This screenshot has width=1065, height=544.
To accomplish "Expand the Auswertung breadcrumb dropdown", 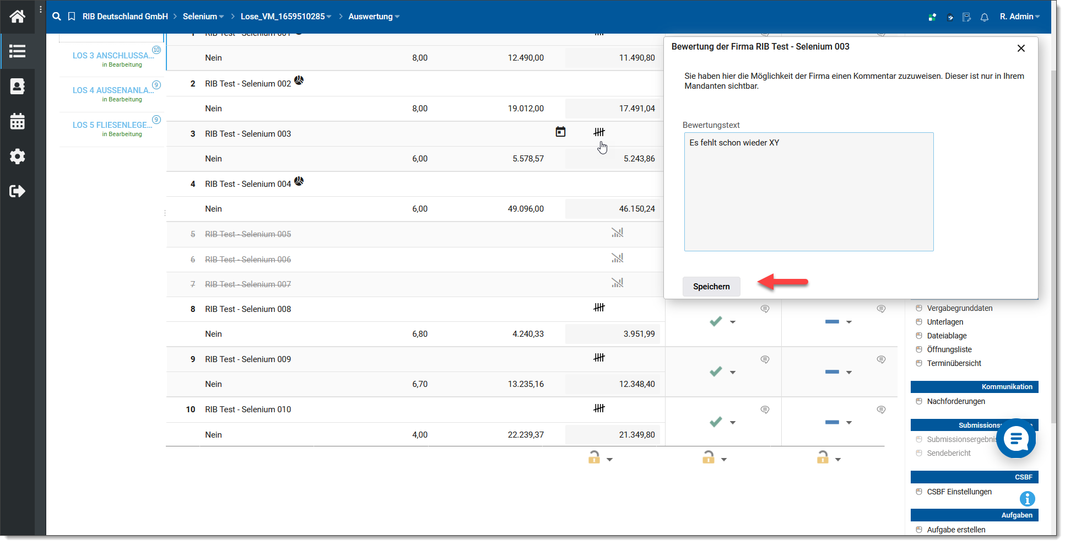I will click(397, 17).
